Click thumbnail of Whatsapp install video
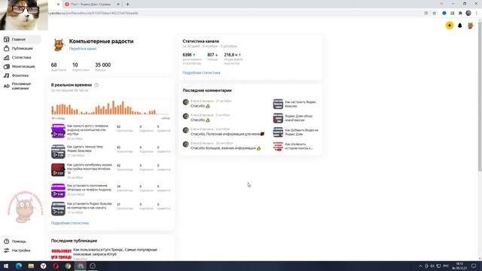 pyautogui.click(x=58, y=190)
